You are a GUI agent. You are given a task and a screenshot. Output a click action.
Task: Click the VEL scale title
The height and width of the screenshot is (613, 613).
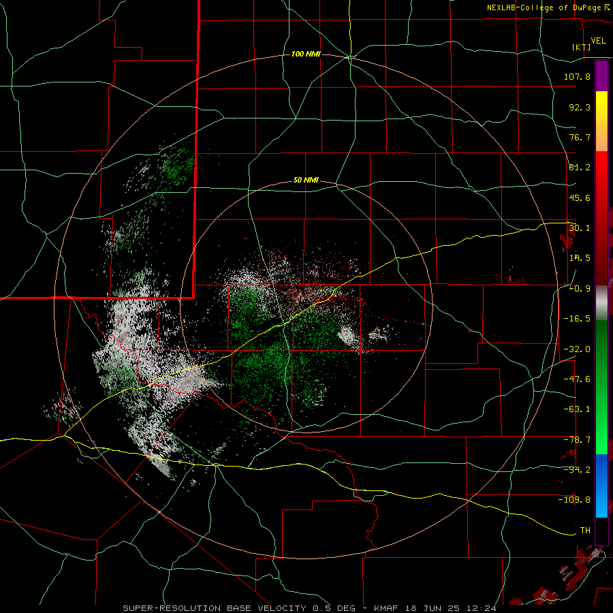[x=598, y=41]
